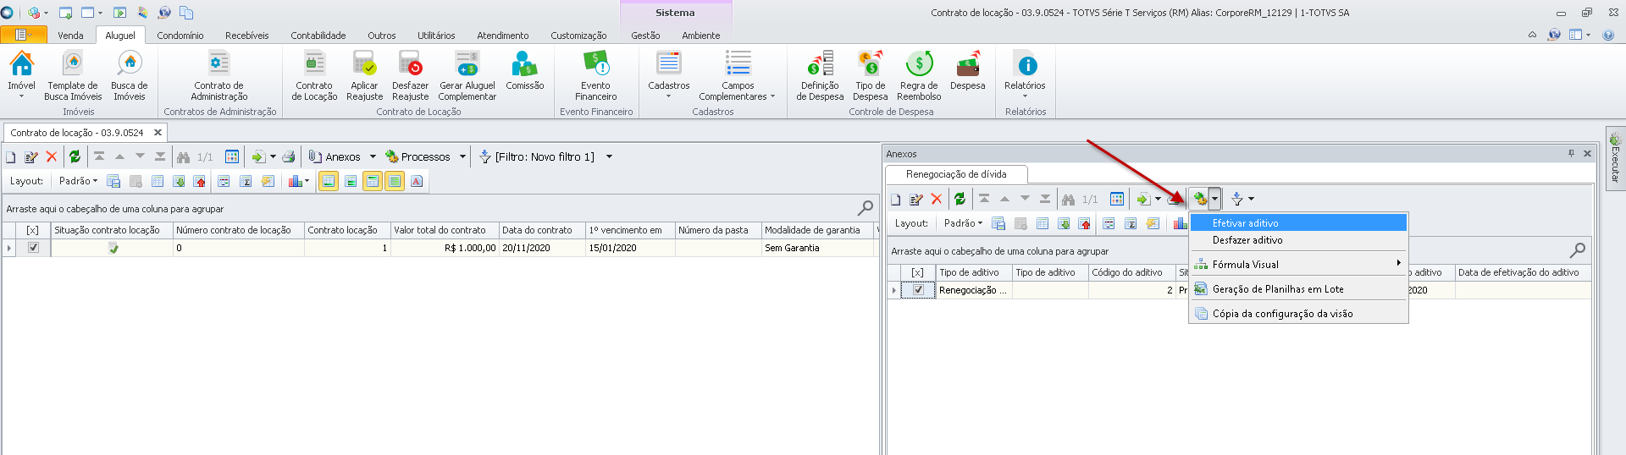The image size is (1626, 455).
Task: Toggle the third highlighted layout view button
Action: pos(373,181)
